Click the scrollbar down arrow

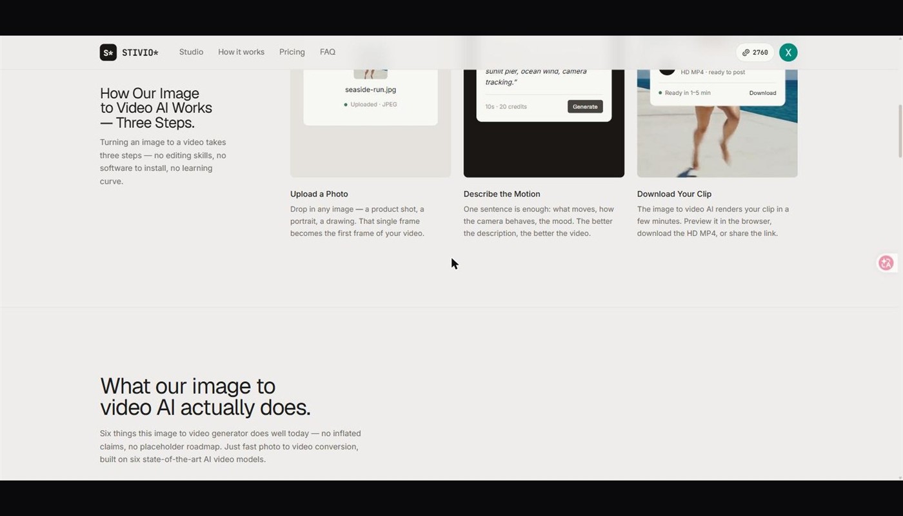[900, 477]
